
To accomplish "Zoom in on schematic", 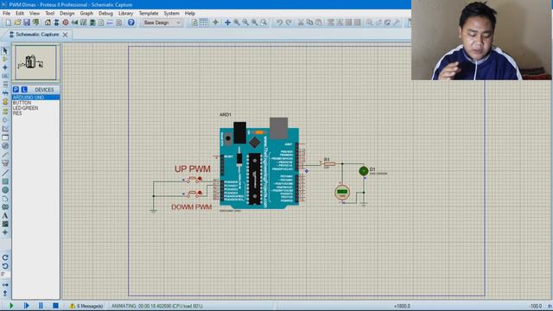I will point(237,22).
